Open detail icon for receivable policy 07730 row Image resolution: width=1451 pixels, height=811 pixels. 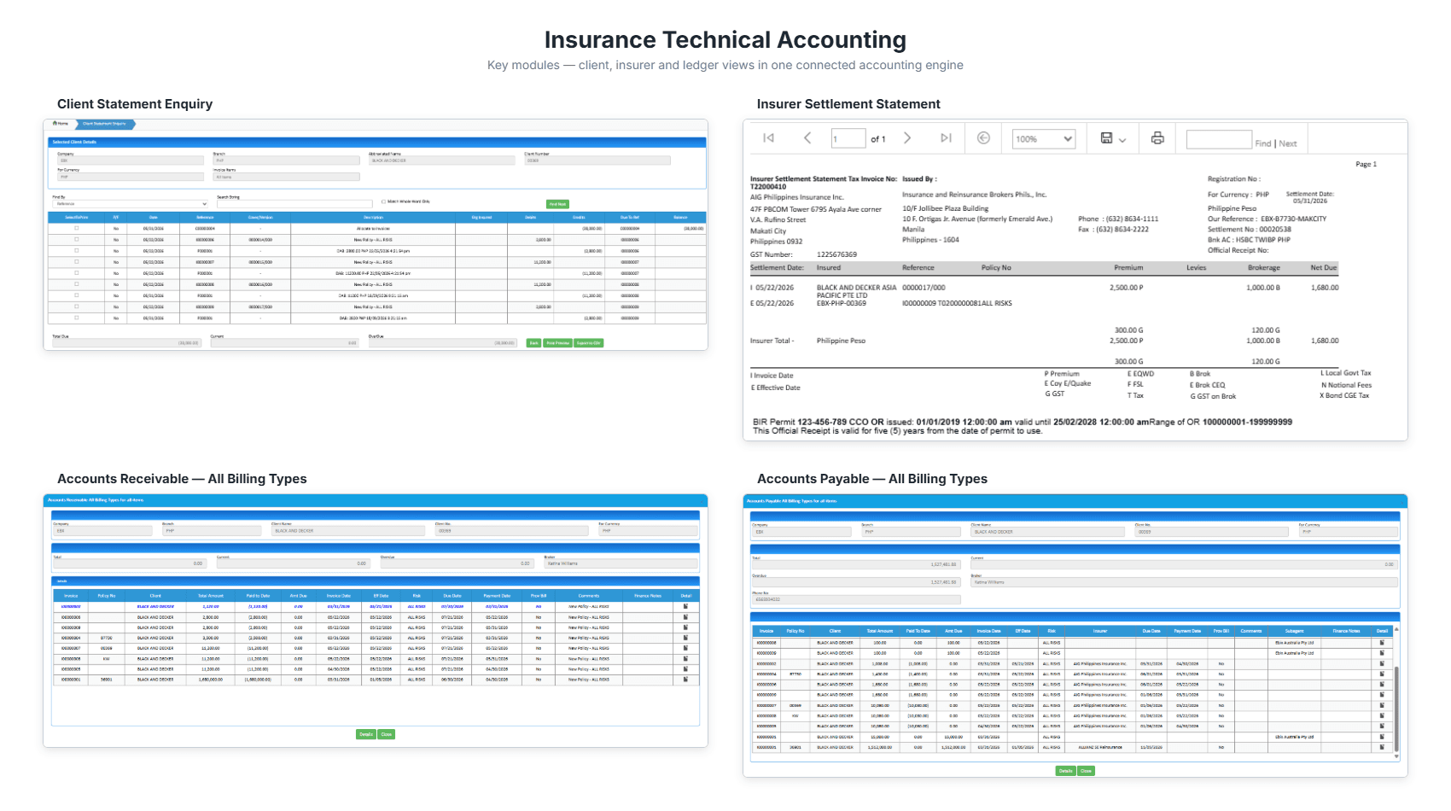(x=685, y=638)
